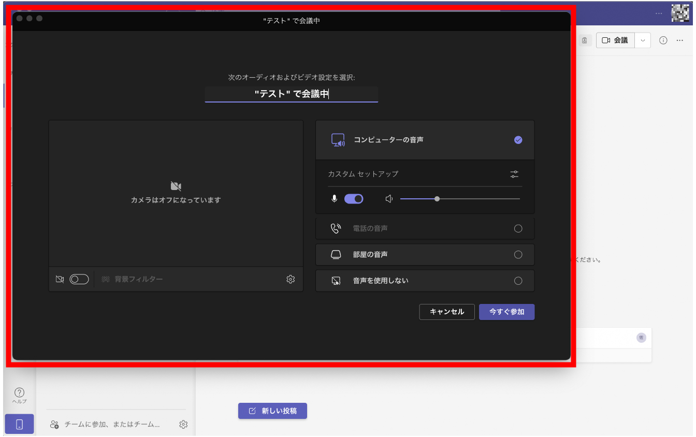The width and height of the screenshot is (696, 437).
Task: Click the speaker volume icon
Action: click(389, 199)
